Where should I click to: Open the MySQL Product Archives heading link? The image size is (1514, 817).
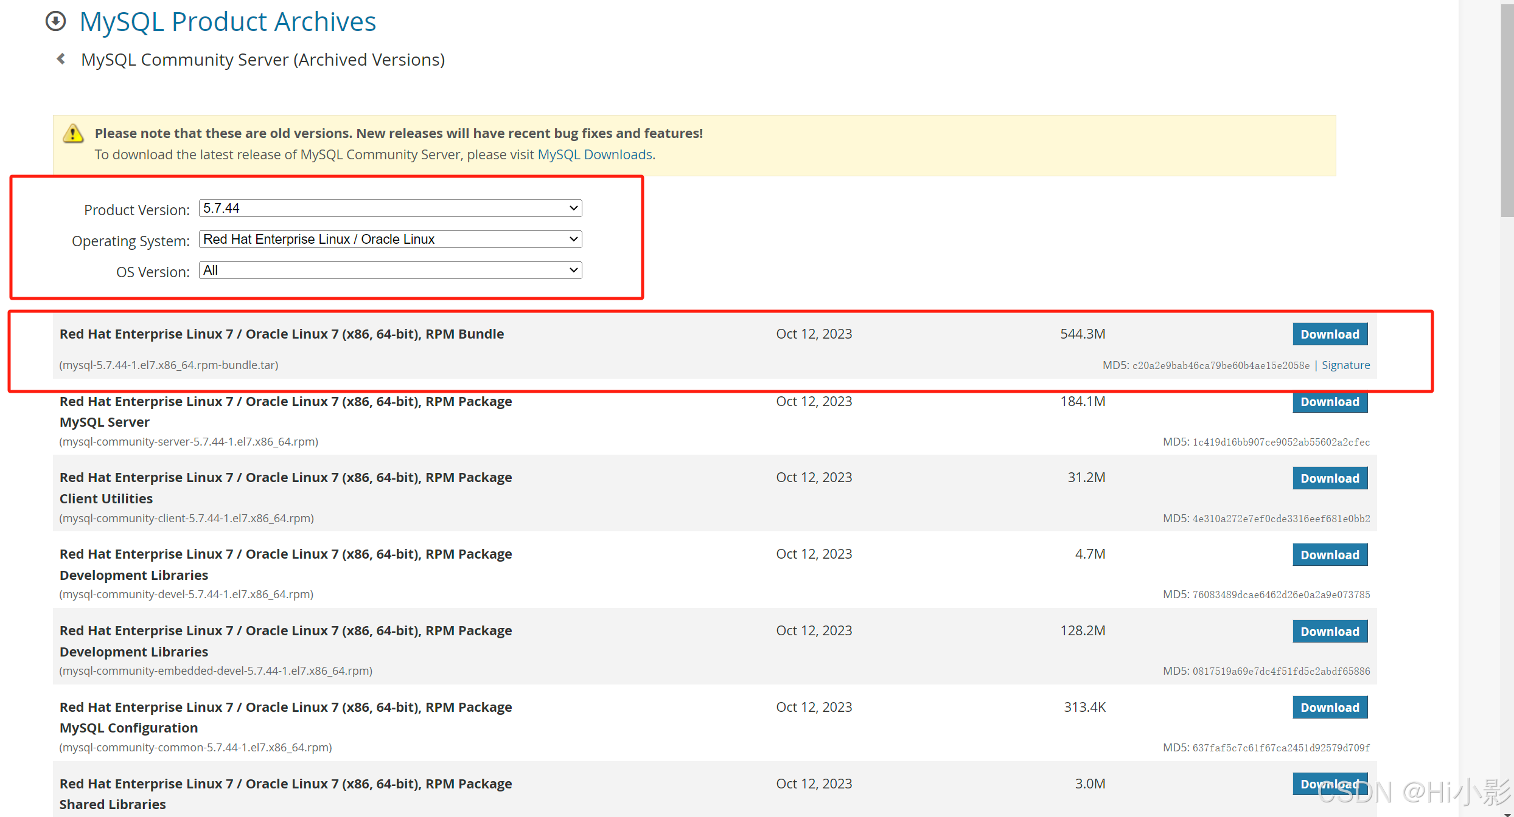click(x=228, y=21)
